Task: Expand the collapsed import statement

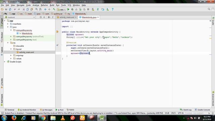Action: point(71,27)
